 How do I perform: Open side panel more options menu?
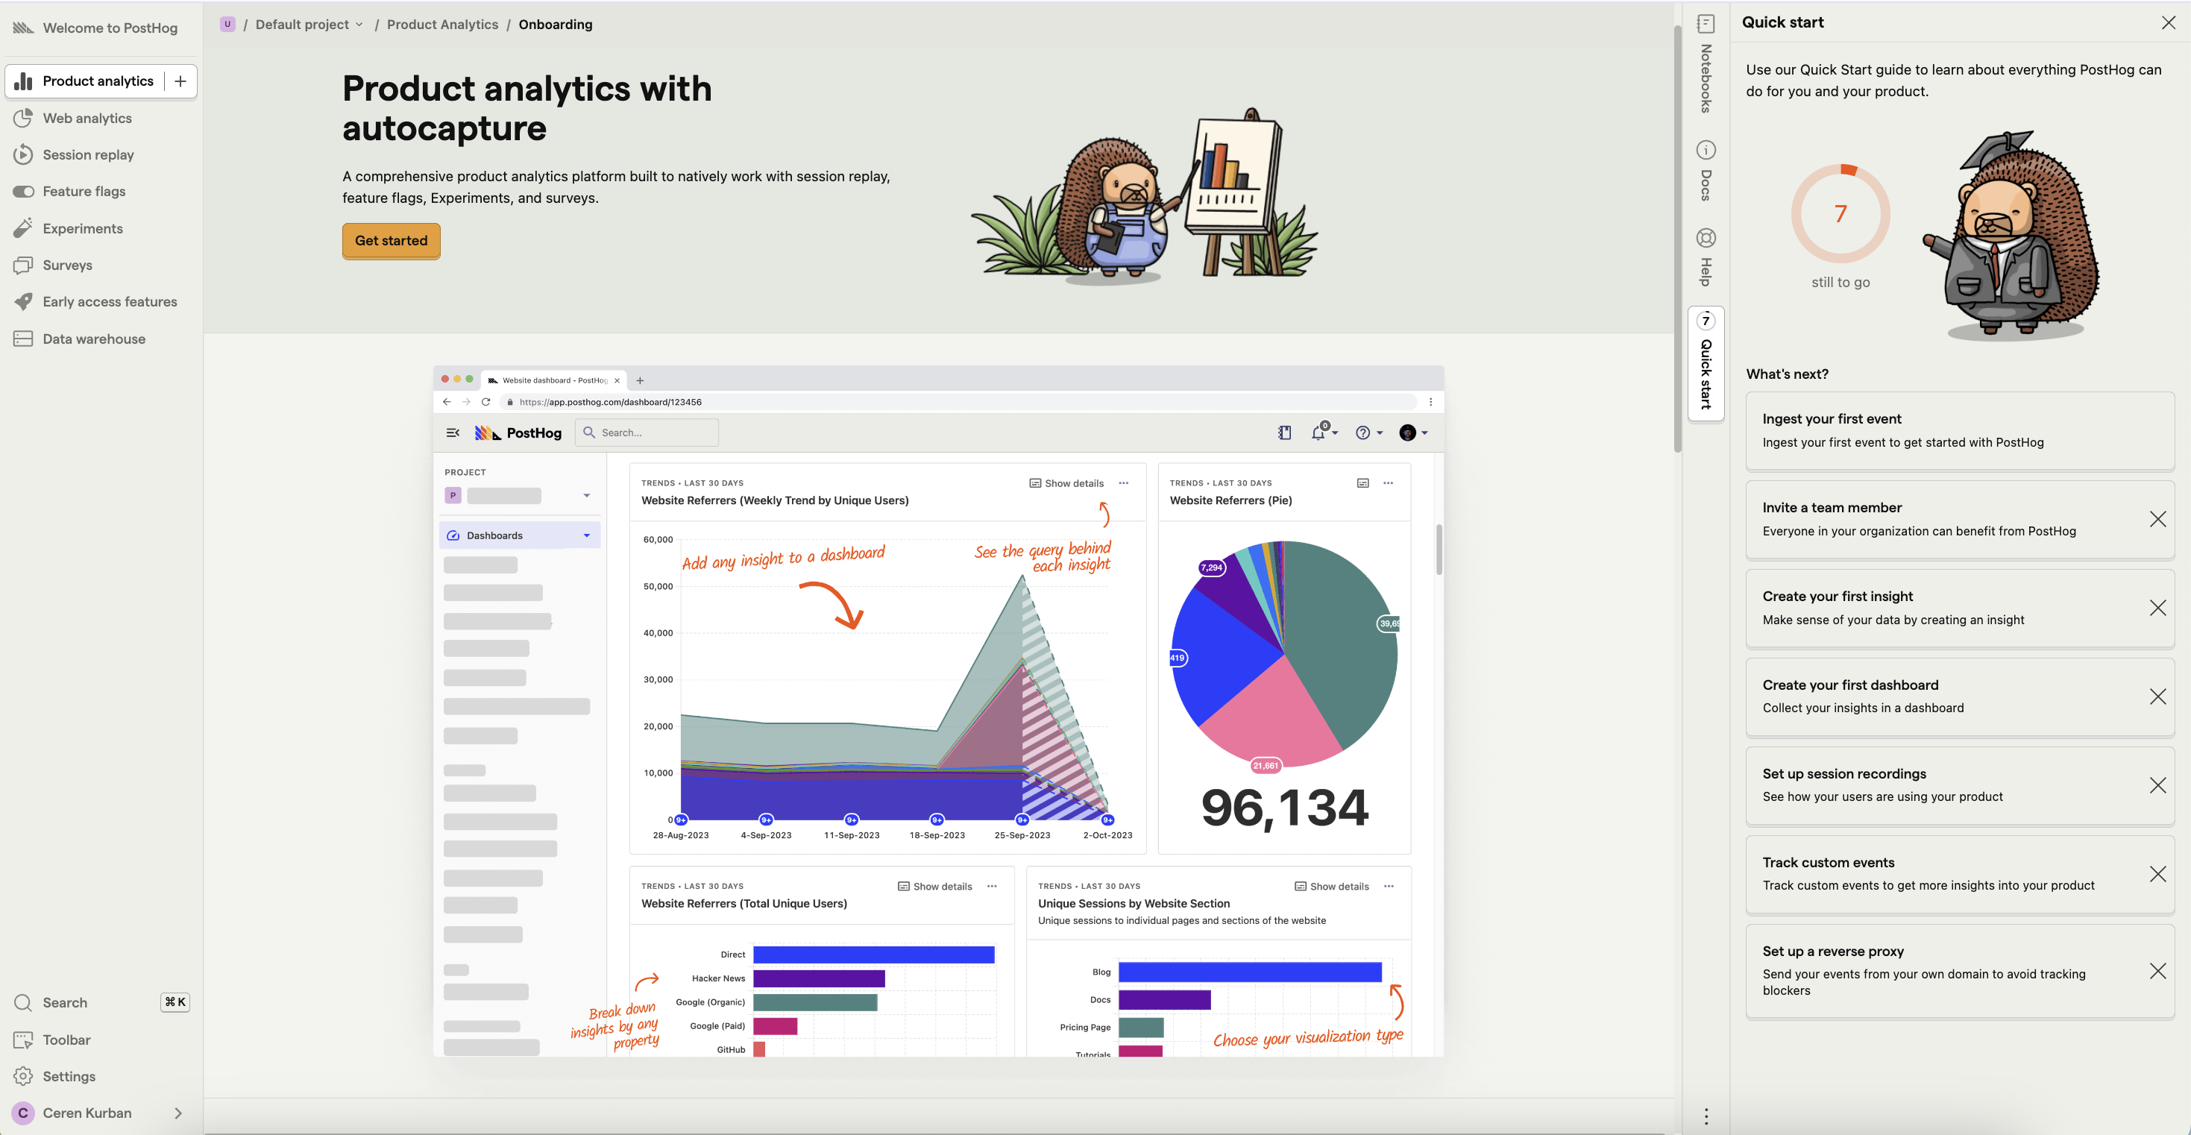(x=1706, y=1116)
